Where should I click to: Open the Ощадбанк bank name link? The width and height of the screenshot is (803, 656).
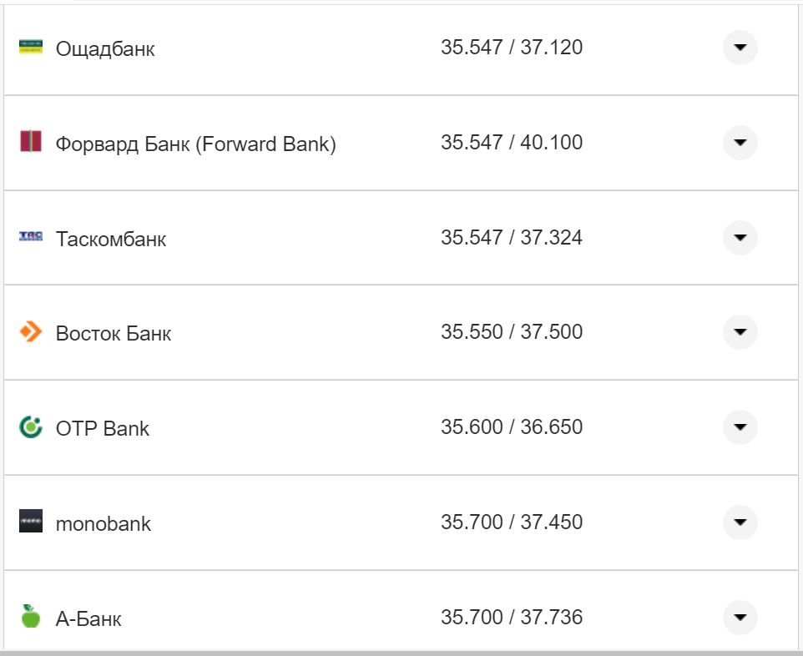click(105, 48)
